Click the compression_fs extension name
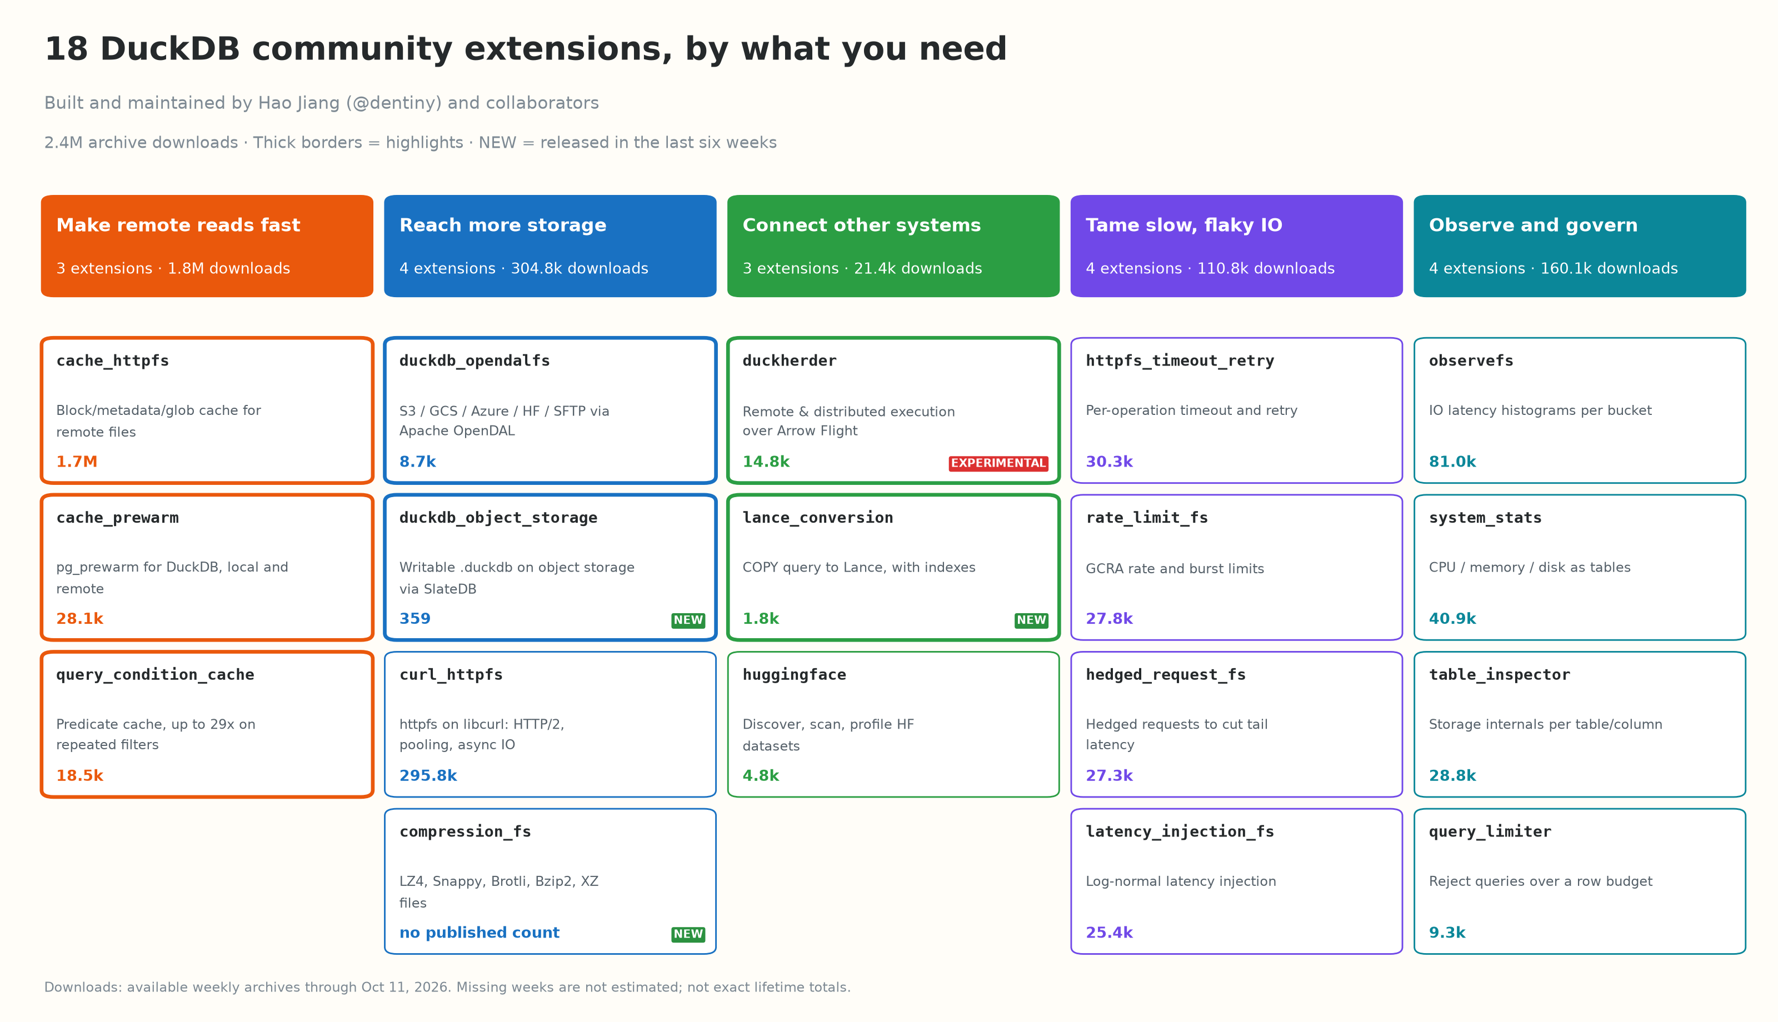 click(466, 832)
